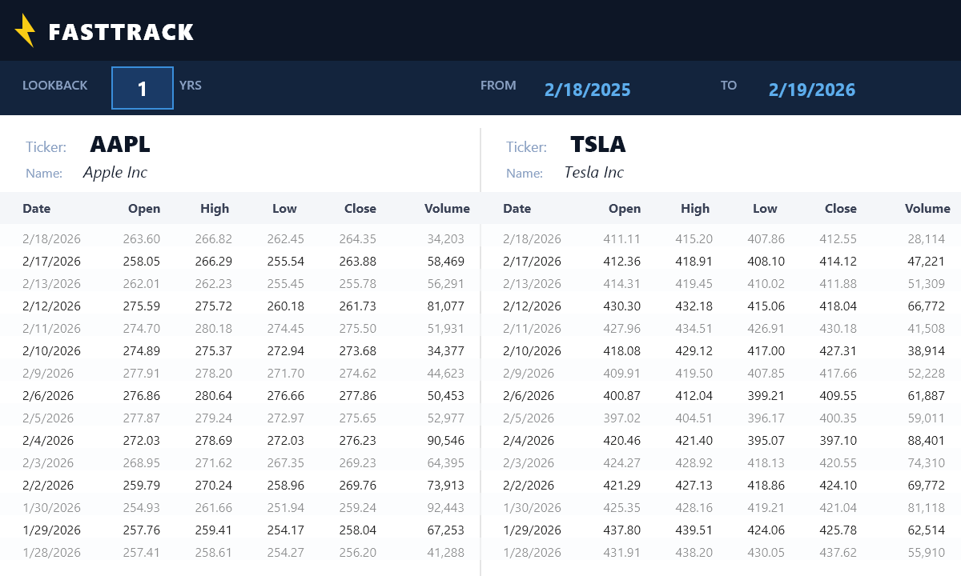Change the AAPL ticker symbol
The image size is (961, 576).
click(x=120, y=145)
